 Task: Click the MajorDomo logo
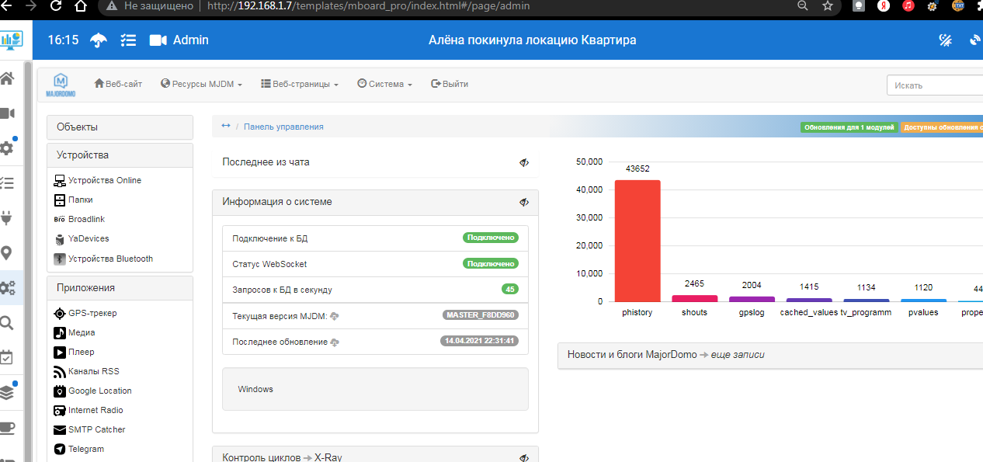coord(61,85)
